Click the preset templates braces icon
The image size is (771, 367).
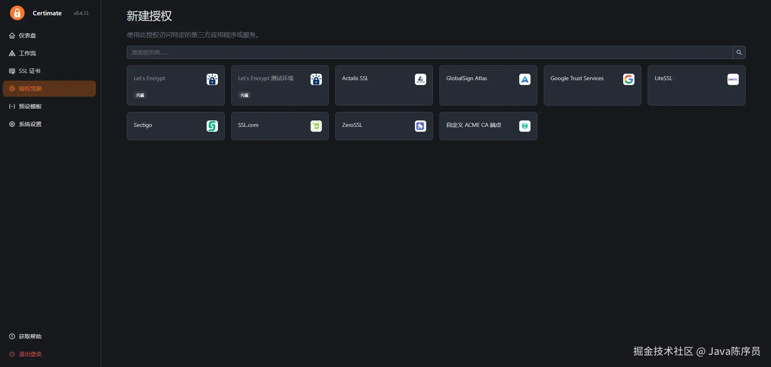pyautogui.click(x=12, y=106)
